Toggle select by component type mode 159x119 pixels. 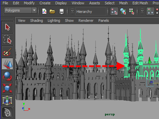(132, 11)
